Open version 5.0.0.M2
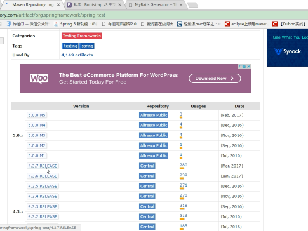This screenshot has width=308, height=231. click(x=37, y=145)
